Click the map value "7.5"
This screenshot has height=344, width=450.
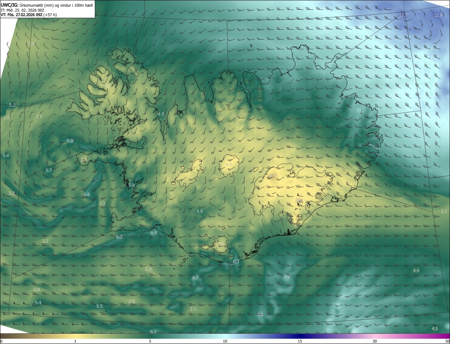click(x=287, y=278)
